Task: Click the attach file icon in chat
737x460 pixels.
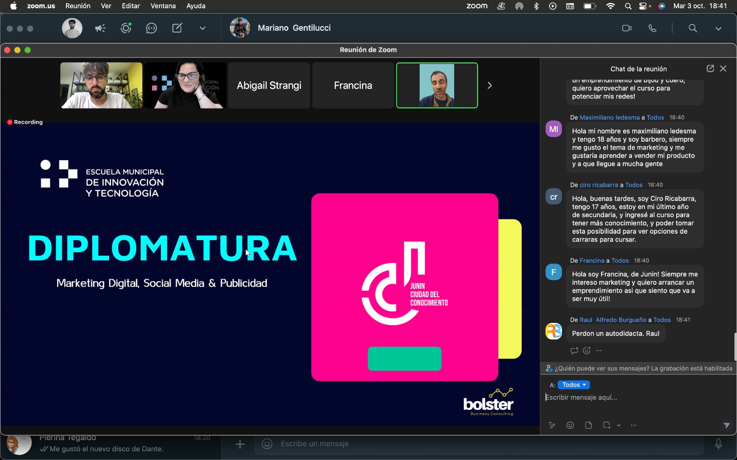Action: pyautogui.click(x=588, y=425)
